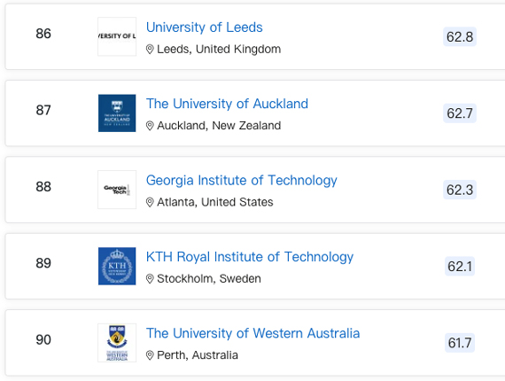Click the 62.8 score badge
The height and width of the screenshot is (381, 505).
460,36
